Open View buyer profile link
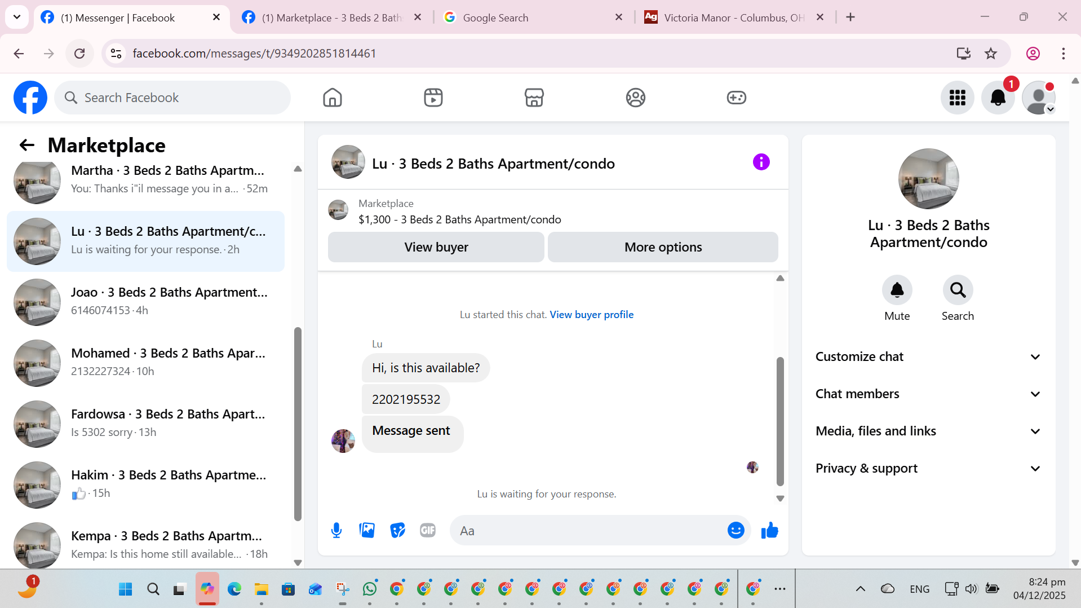1081x608 pixels. (x=592, y=315)
